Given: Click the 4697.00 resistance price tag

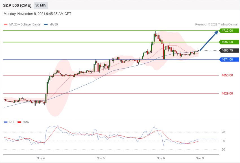Looking at the screenshot, I should click(x=229, y=42).
